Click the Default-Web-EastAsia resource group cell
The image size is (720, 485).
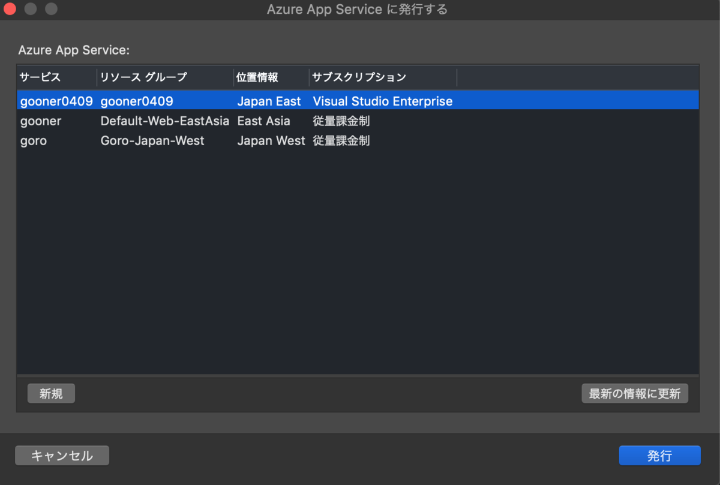tap(165, 121)
